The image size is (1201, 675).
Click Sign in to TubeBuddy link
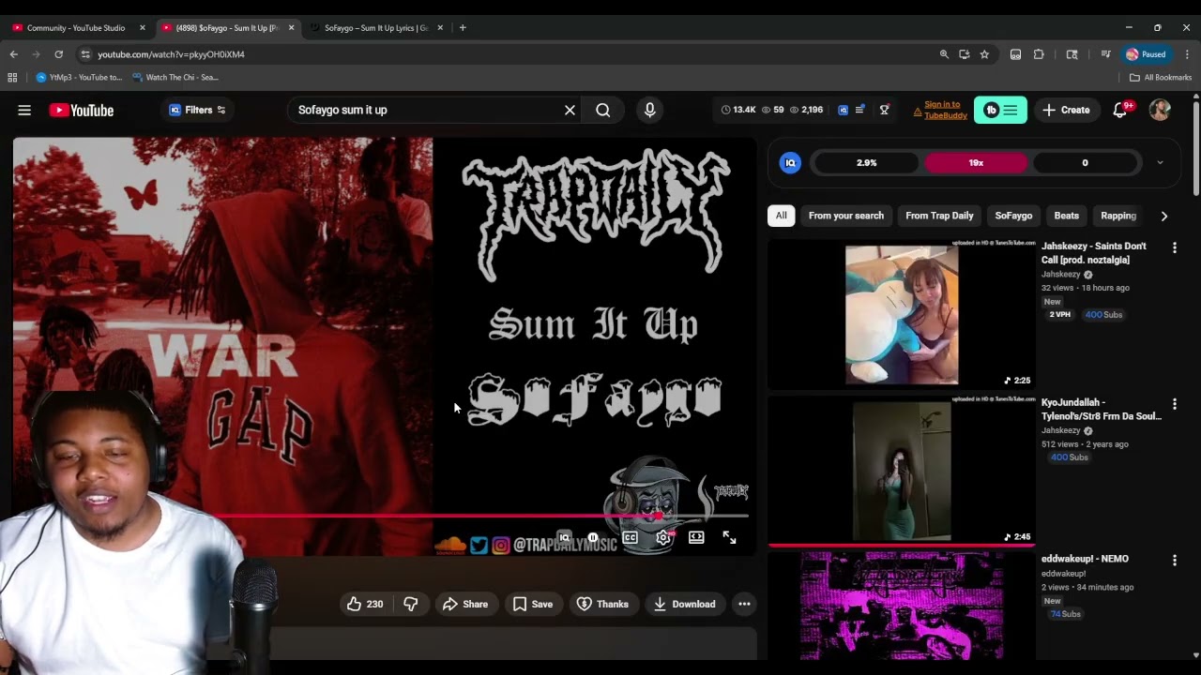coord(944,110)
